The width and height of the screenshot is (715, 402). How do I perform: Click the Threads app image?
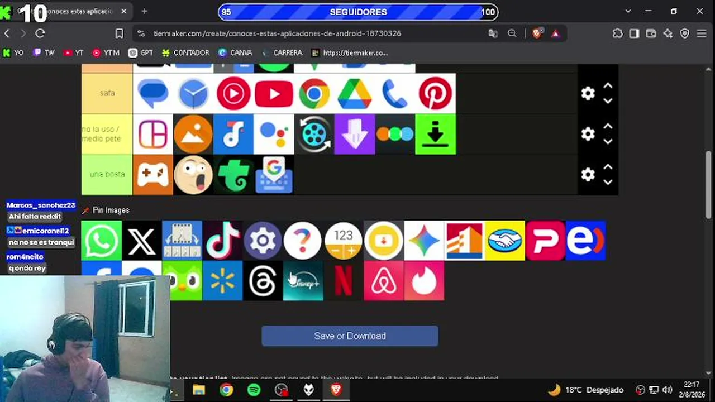point(263,281)
